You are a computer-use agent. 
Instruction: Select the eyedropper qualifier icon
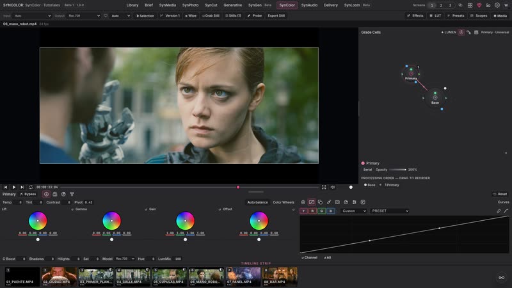(x=329, y=202)
